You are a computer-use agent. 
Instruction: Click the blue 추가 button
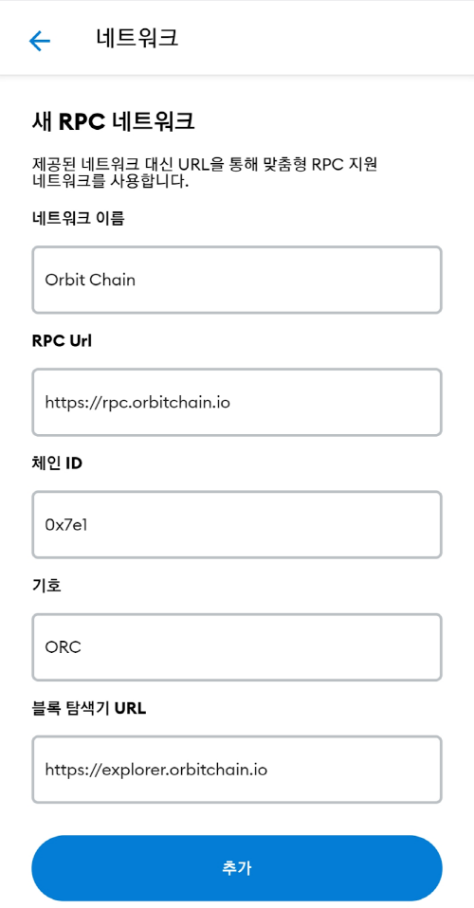pyautogui.click(x=237, y=868)
